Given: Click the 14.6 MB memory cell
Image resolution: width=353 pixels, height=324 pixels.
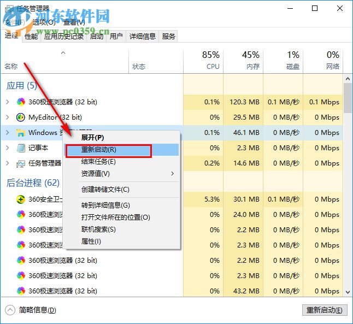Looking at the screenshot, I should [x=243, y=163].
